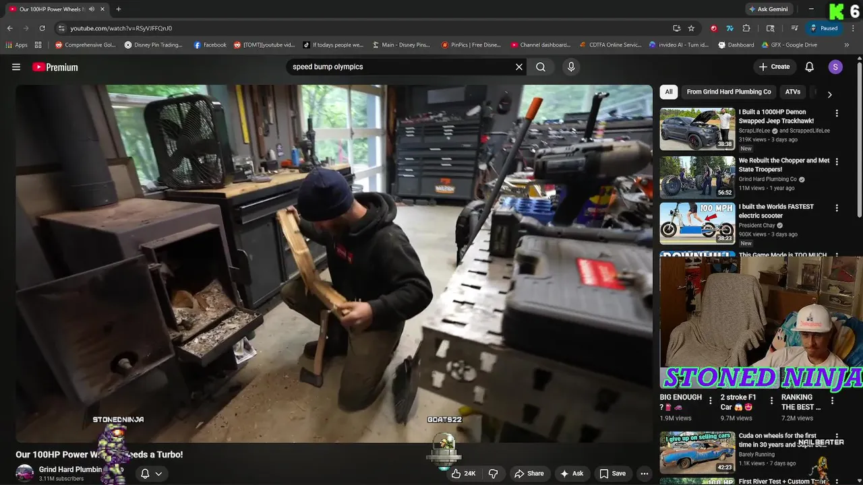
Task: Dislike the video
Action: point(493,474)
